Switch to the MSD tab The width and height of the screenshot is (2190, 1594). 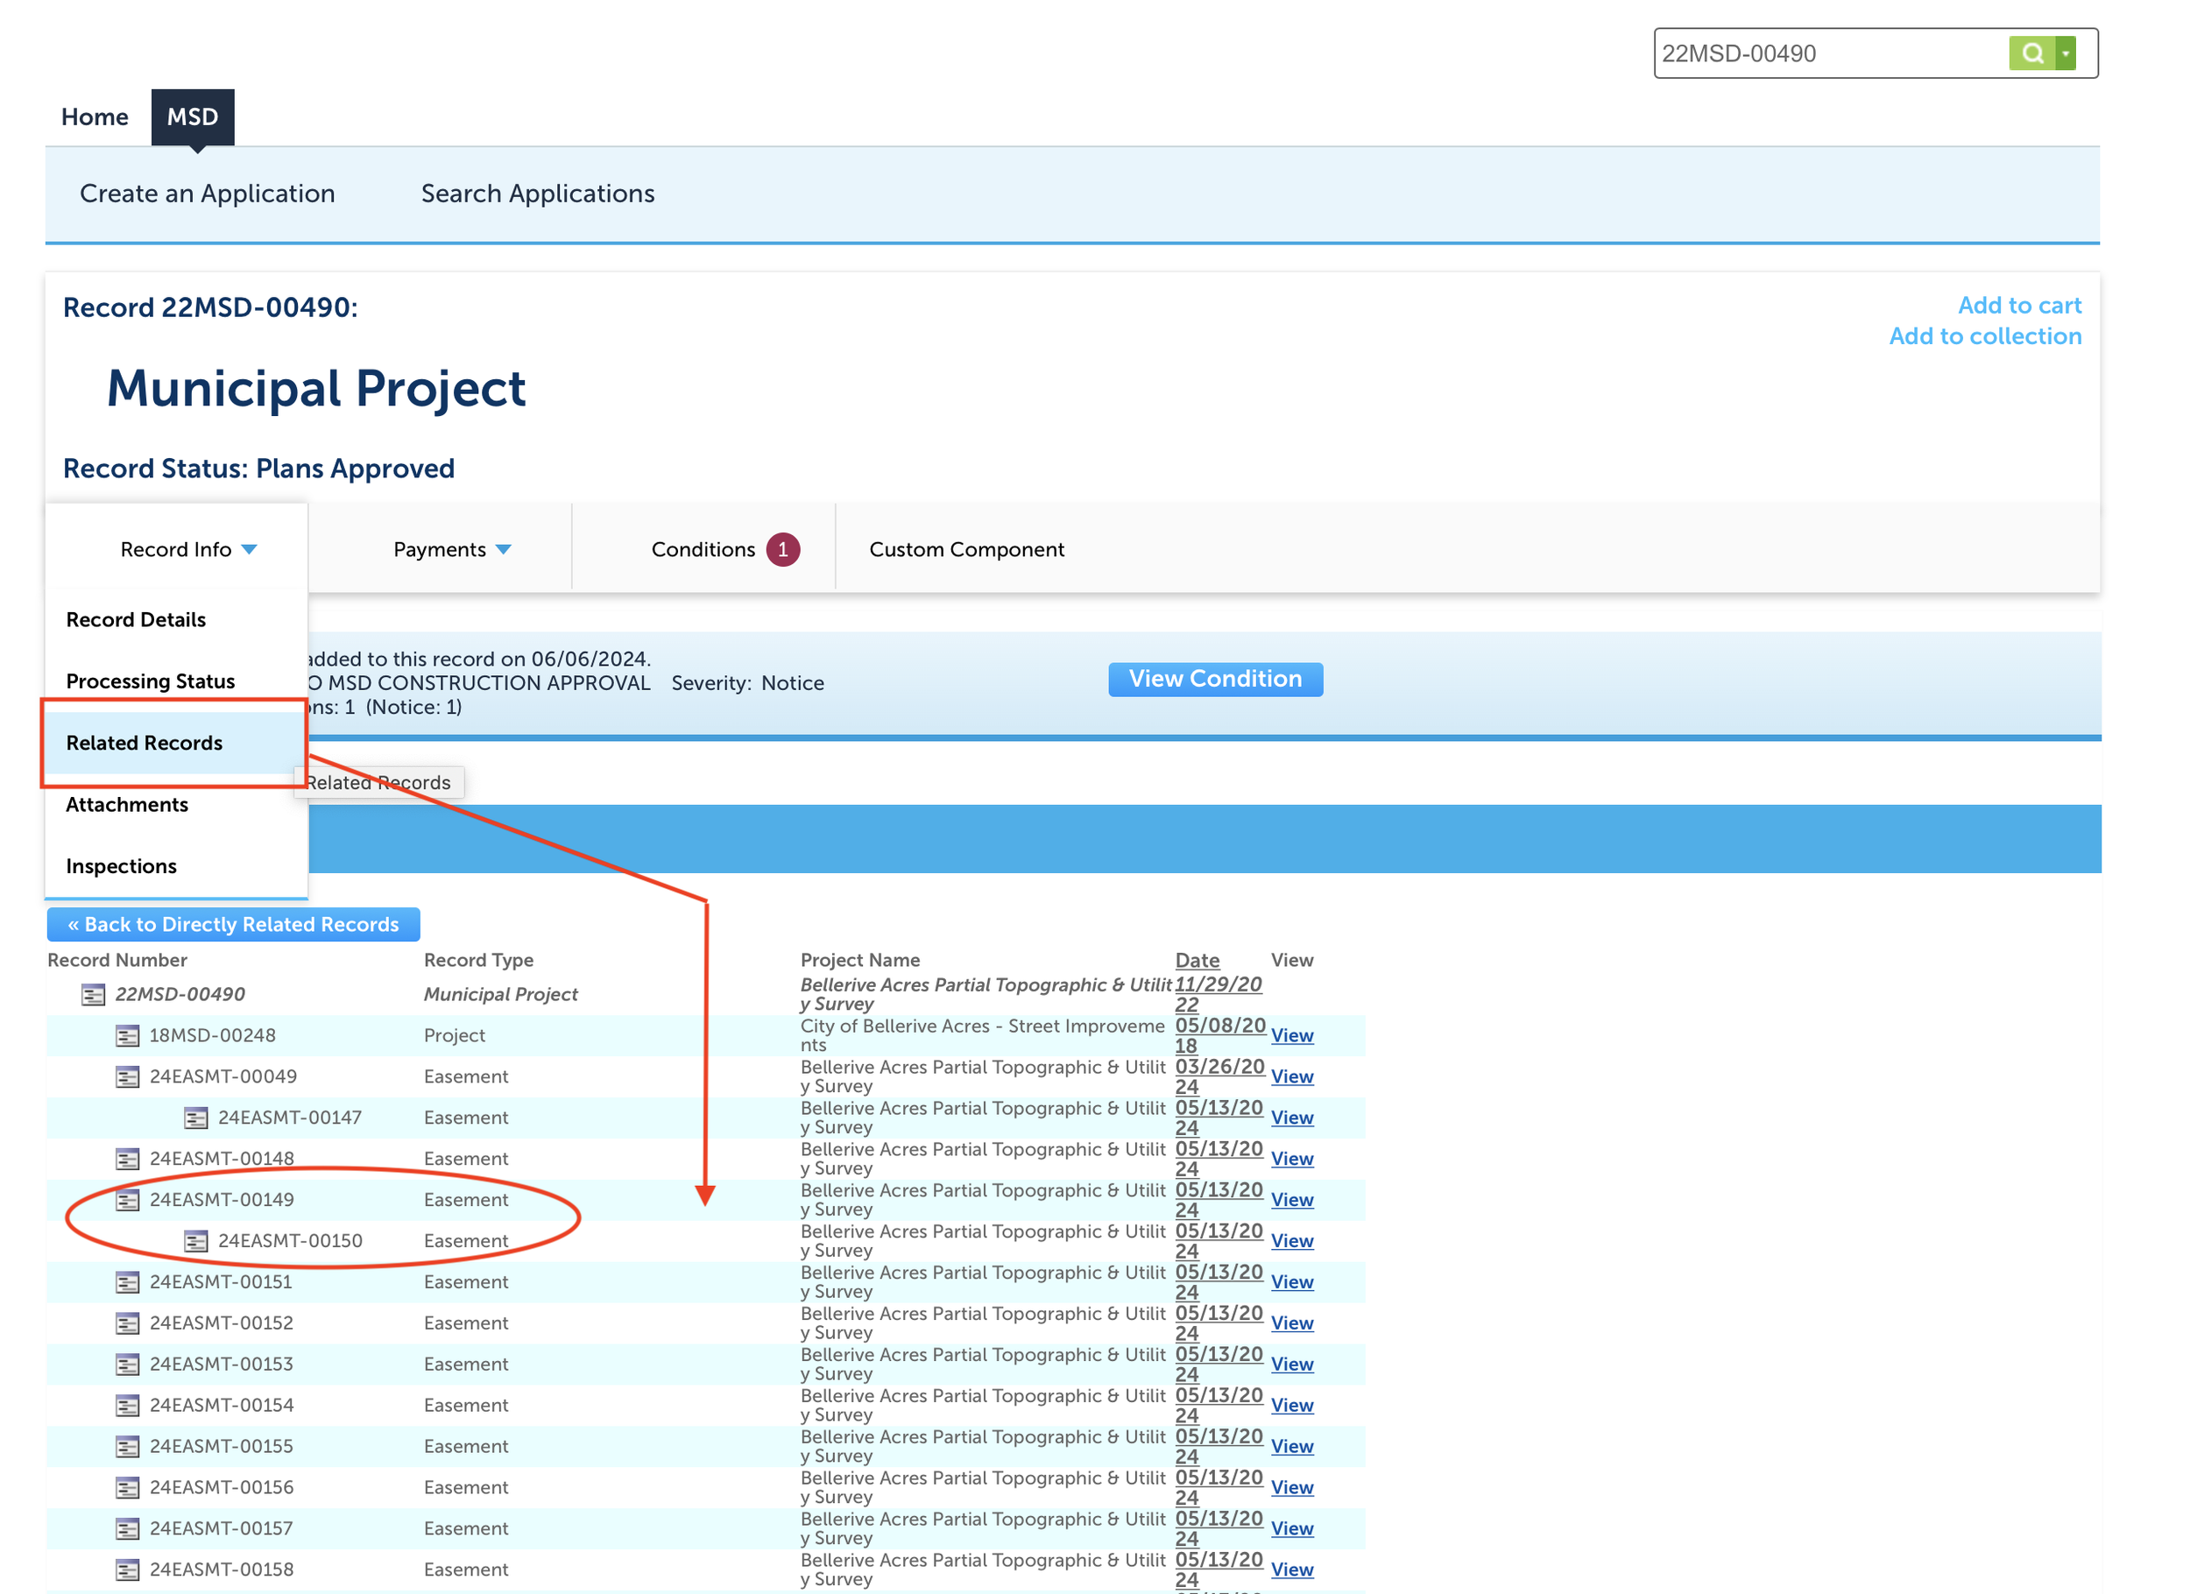coord(192,116)
